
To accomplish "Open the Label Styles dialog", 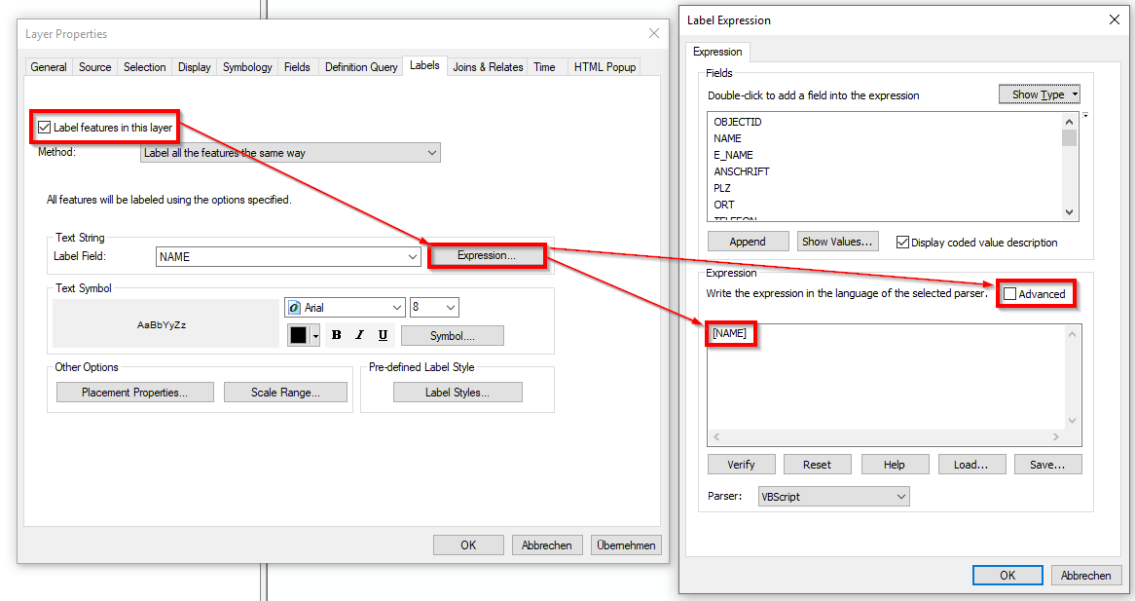I will click(x=458, y=392).
